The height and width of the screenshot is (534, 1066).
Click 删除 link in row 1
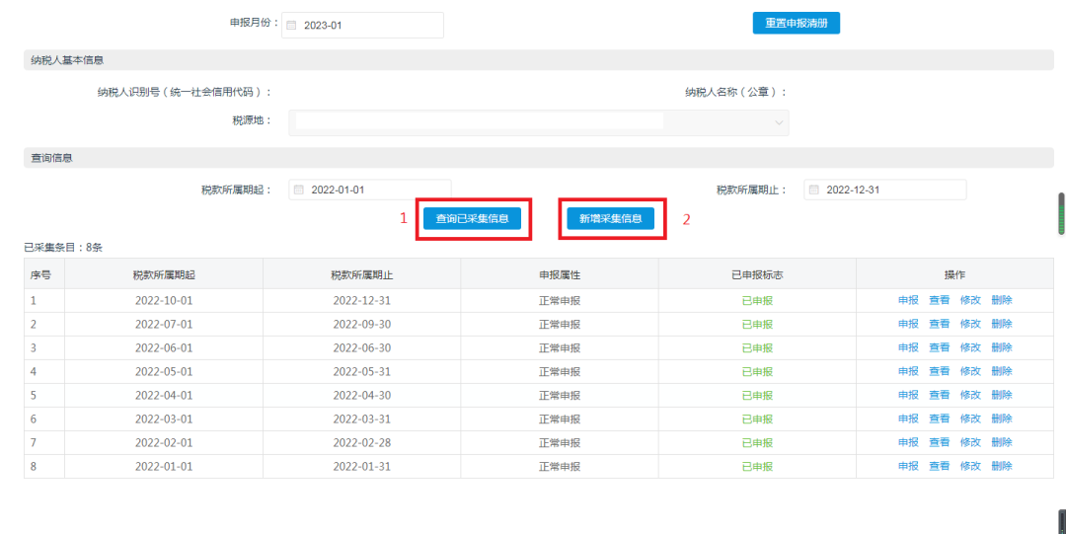tap(1002, 300)
